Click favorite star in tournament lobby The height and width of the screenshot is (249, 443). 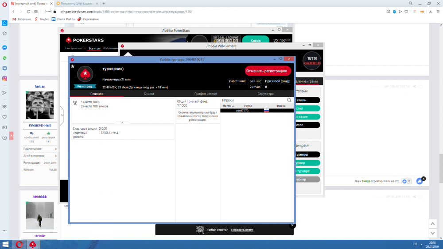[73, 66]
